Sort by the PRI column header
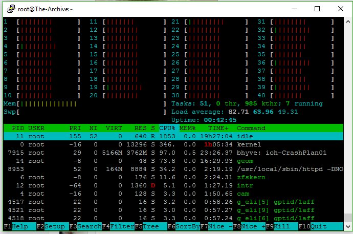Image resolution: width=353 pixels, height=234 pixels. point(75,128)
